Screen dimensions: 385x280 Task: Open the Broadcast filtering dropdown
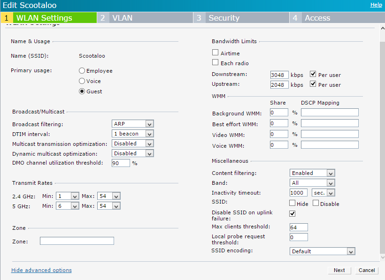tap(132, 124)
